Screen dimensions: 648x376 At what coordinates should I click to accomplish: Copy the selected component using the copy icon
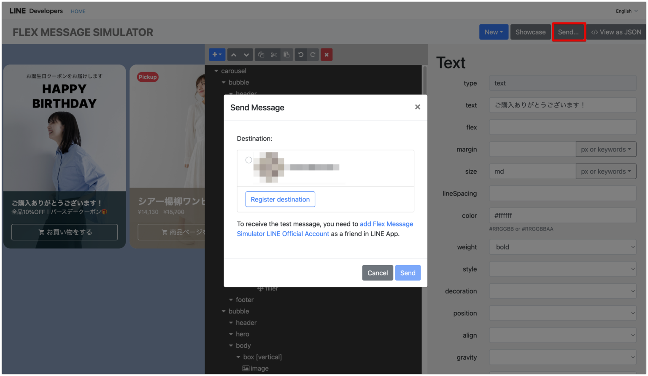(x=261, y=54)
